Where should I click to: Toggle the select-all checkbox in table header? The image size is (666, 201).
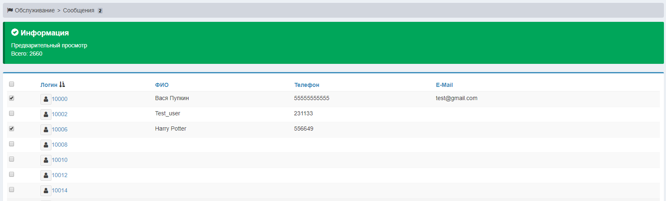12,84
